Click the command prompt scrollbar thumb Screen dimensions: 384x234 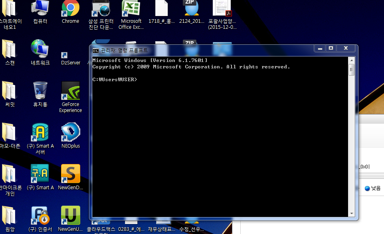pos(351,70)
